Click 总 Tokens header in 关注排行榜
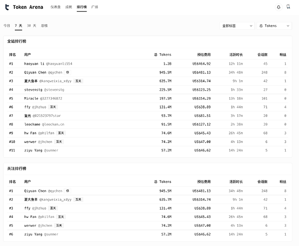299x246 pixels. coord(163,182)
